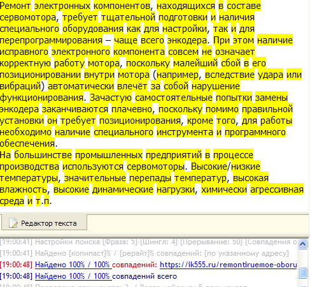Click the red [19:00:48] timestamp
310x287 pixels.
16,265
